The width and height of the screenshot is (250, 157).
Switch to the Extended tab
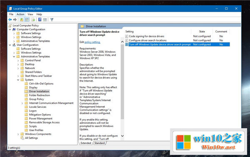(x=86, y=143)
